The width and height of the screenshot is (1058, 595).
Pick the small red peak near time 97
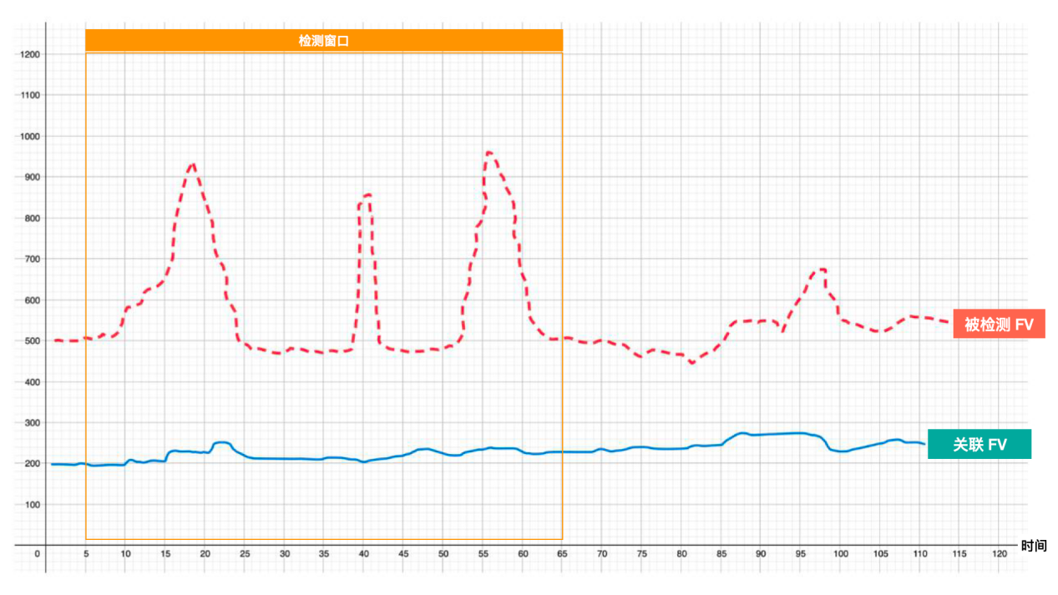821,269
